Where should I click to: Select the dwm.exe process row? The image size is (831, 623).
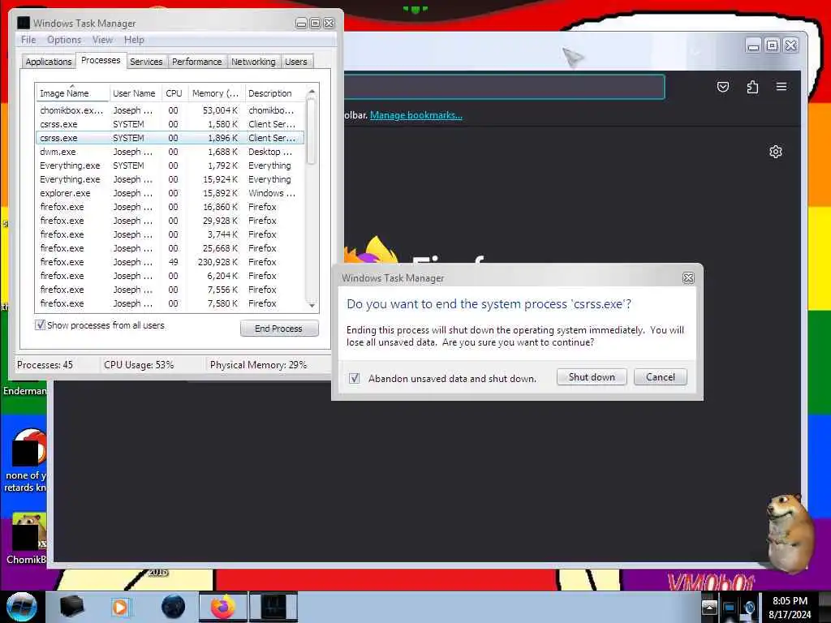tap(170, 152)
